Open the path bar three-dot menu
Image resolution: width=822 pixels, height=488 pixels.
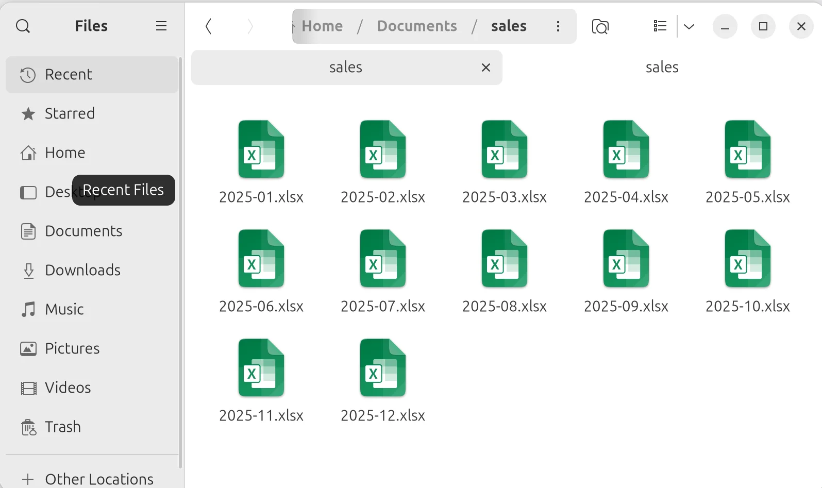558,26
